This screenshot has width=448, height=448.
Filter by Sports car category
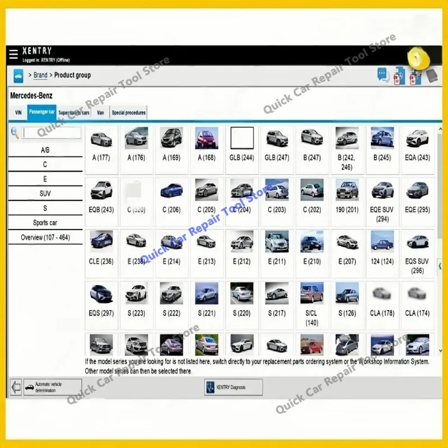pos(45,222)
